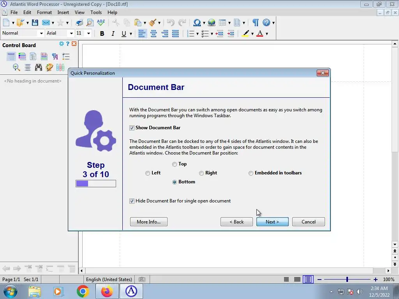This screenshot has height=299, width=399.
Task: Click the Save document floppy icon
Action: click(35, 23)
